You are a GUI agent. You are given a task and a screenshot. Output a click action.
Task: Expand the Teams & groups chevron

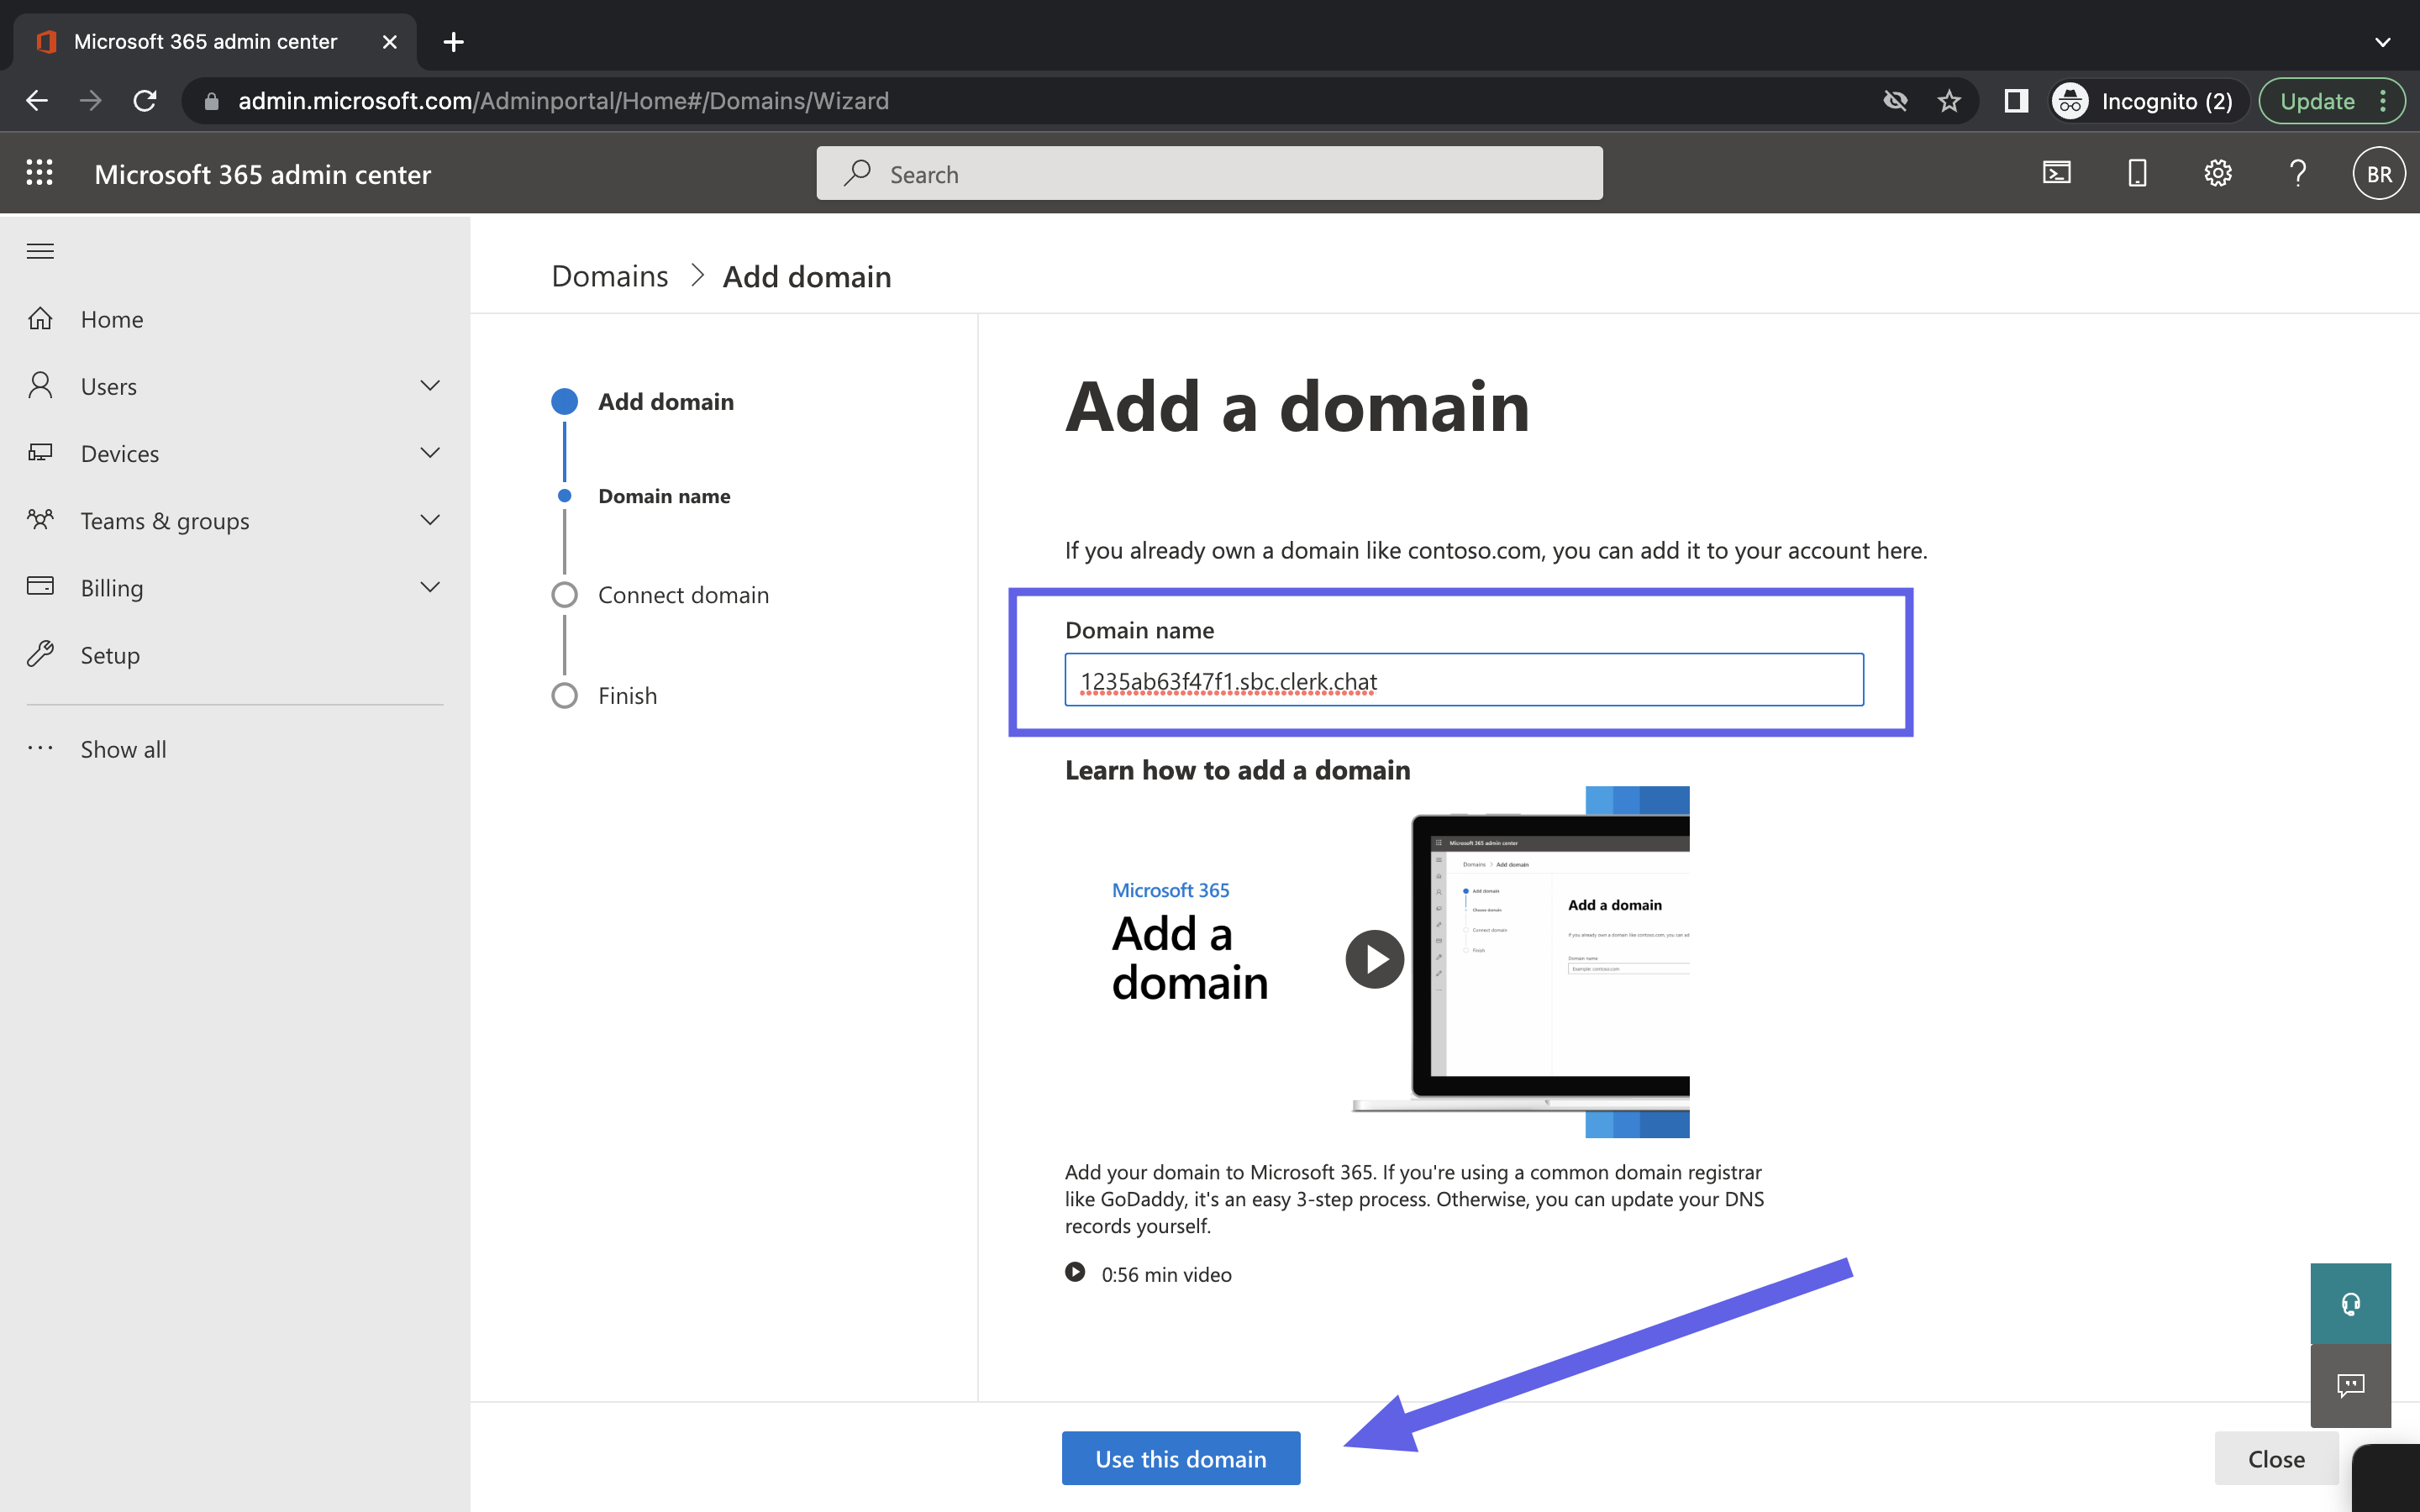point(430,520)
